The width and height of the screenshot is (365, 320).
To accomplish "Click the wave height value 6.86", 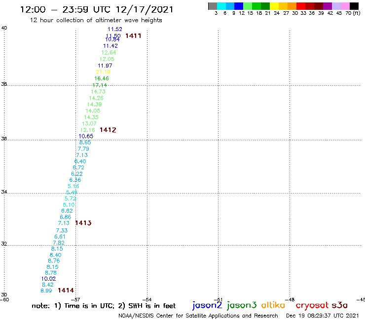I will (x=66, y=217).
